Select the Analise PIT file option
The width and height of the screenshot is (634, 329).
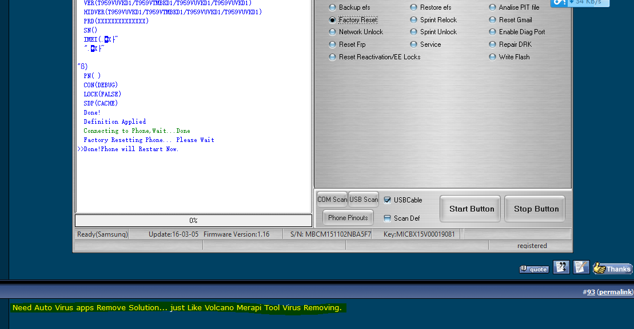492,7
